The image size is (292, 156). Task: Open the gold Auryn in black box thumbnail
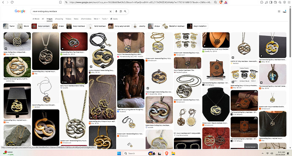coord(17,101)
